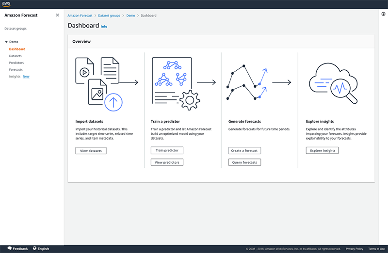Click the Generate forecasts line chart illustration

tap(247, 82)
